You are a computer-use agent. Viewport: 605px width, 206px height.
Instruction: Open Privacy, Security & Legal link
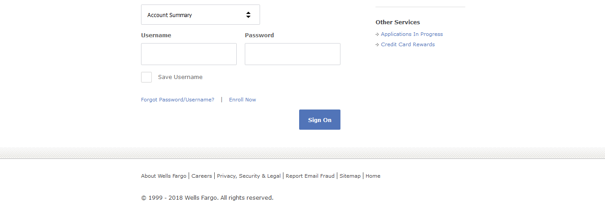click(x=249, y=176)
